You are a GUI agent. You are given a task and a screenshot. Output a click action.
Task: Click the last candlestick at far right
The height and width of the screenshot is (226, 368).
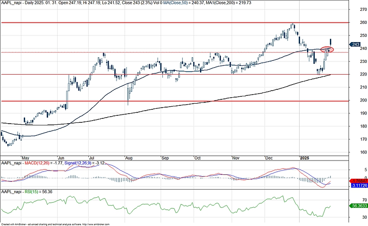pyautogui.click(x=331, y=42)
